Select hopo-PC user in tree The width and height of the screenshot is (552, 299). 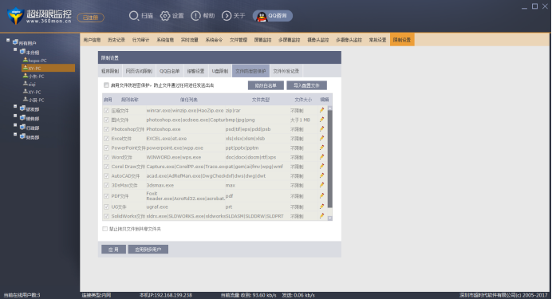[x=35, y=61]
